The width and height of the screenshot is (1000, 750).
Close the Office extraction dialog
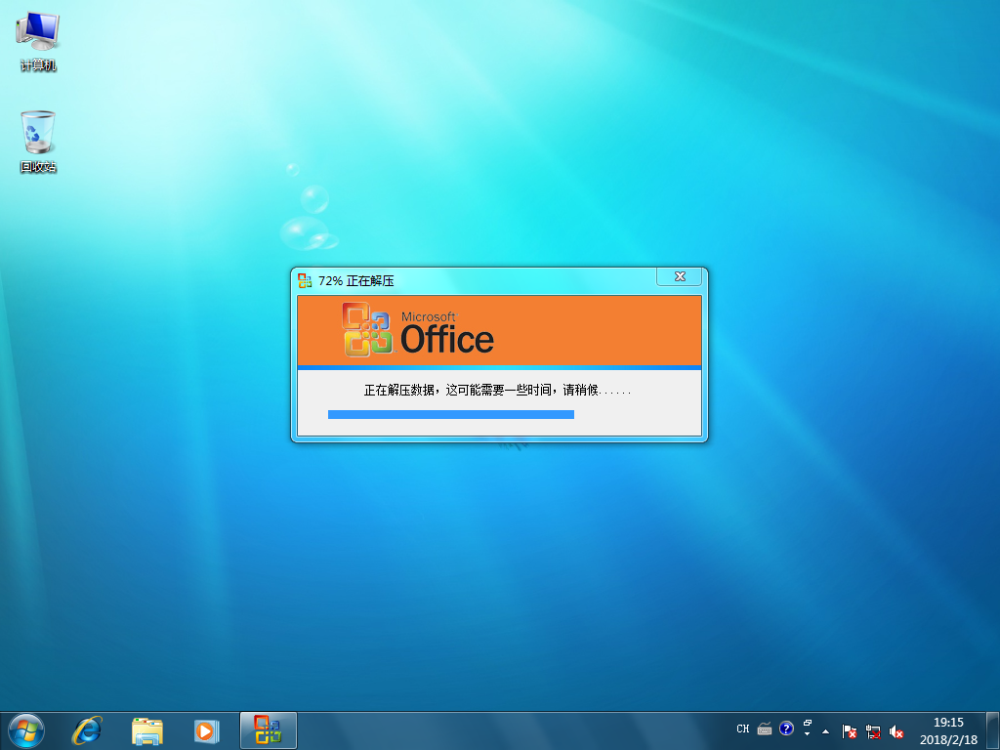(x=680, y=276)
